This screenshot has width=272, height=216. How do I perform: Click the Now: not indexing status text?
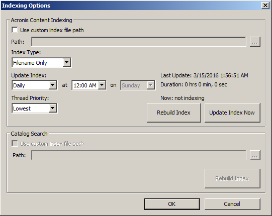[183, 98]
